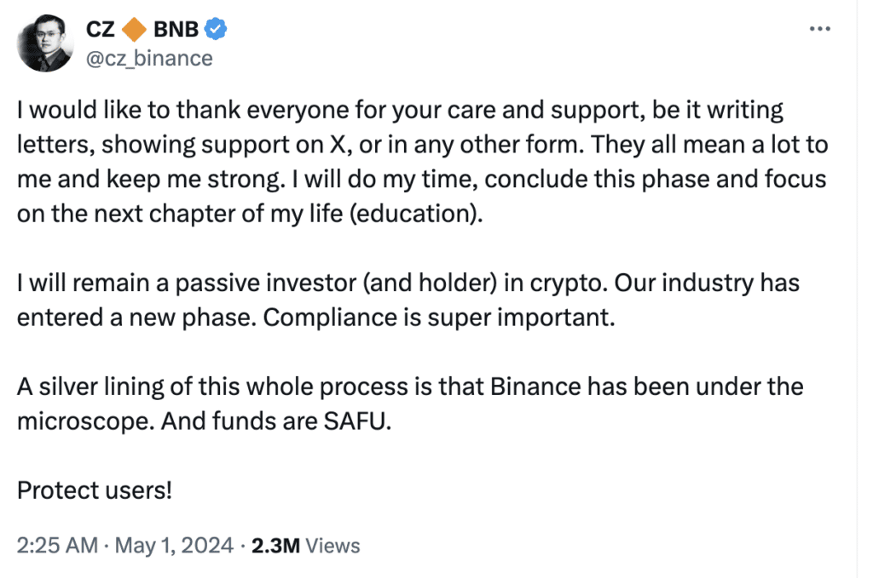Click the "Protect users!" line
Image resolution: width=873 pixels, height=578 pixels.
[x=95, y=491]
